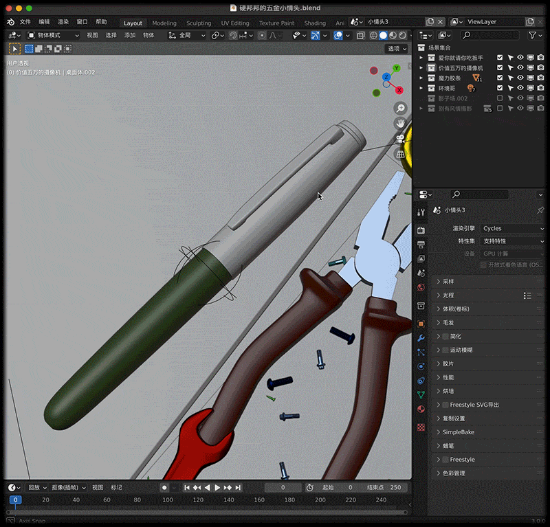Switch to the Shading workspace tab
Image resolution: width=550 pixels, height=527 pixels.
point(315,23)
